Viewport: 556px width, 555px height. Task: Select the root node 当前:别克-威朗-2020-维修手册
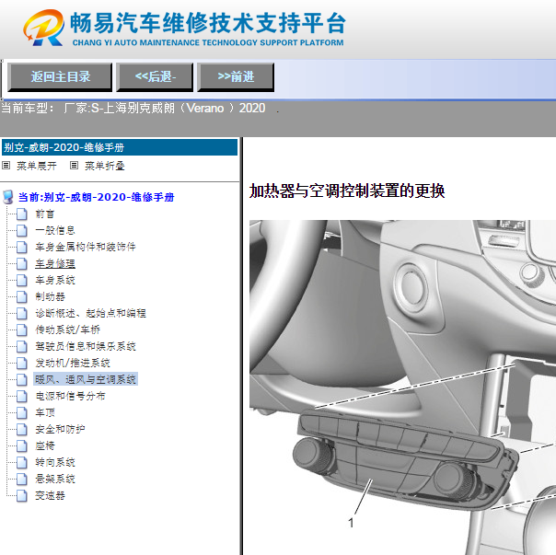pos(96,197)
